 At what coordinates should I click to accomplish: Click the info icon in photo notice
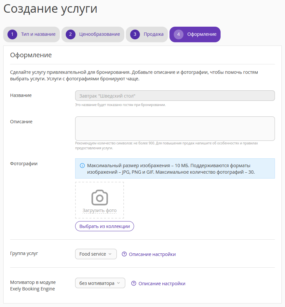tap(82, 166)
